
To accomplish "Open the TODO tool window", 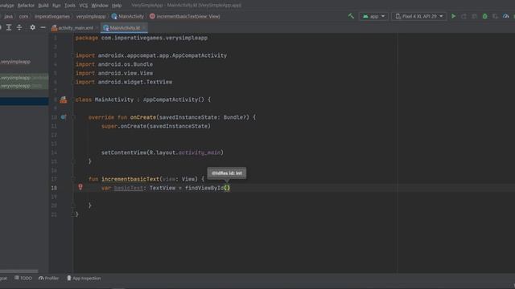I will 23,279.
